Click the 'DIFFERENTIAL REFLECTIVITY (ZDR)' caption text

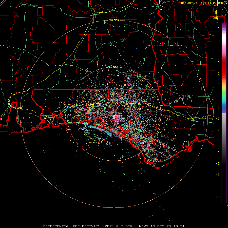click(x=79, y=226)
